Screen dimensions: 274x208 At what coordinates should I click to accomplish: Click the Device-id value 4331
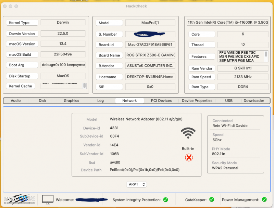click(114, 128)
